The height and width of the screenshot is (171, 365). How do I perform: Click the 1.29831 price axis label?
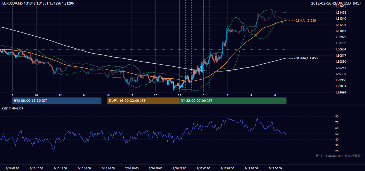click(341, 86)
